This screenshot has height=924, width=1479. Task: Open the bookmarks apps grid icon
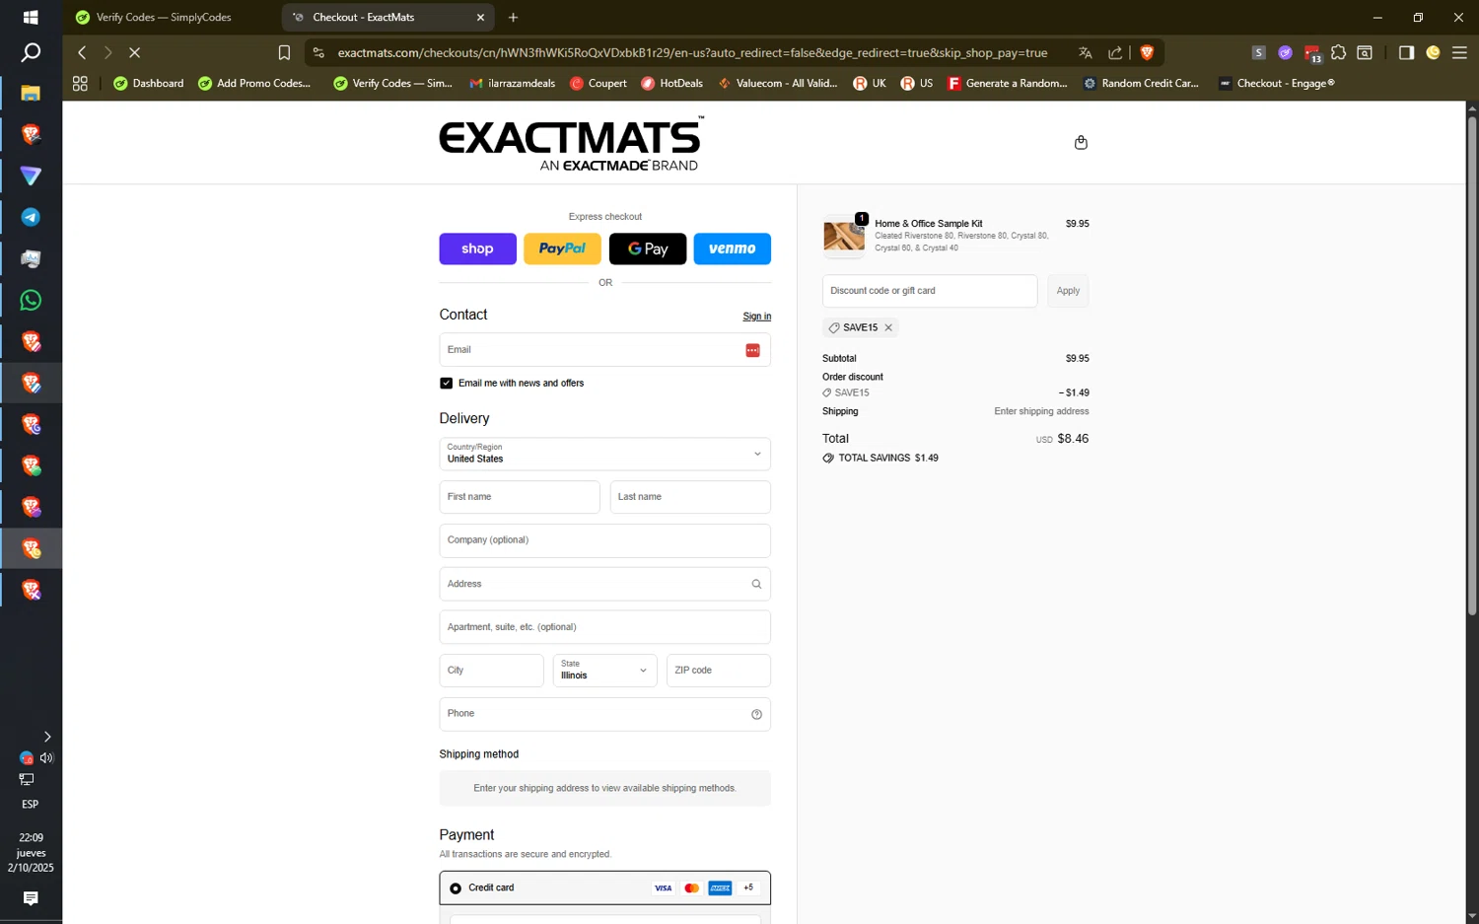[x=80, y=84]
